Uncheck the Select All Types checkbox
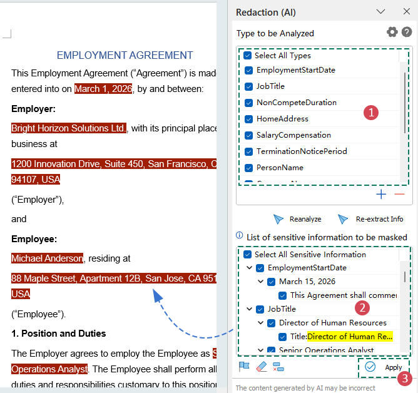The image size is (418, 393). 248,56
